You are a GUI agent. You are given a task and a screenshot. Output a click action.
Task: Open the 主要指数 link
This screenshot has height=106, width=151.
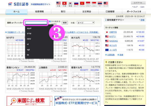click(111, 55)
